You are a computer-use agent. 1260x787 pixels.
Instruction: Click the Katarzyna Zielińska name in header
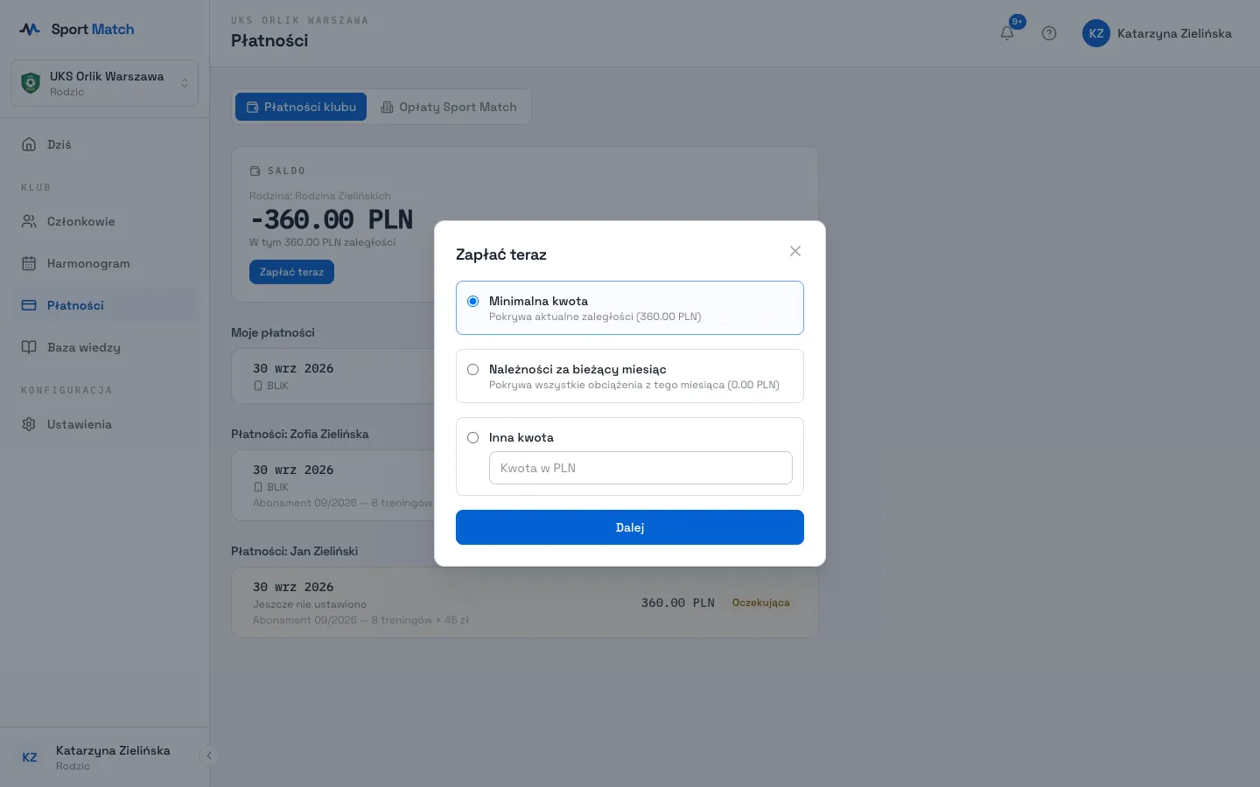[x=1174, y=33]
